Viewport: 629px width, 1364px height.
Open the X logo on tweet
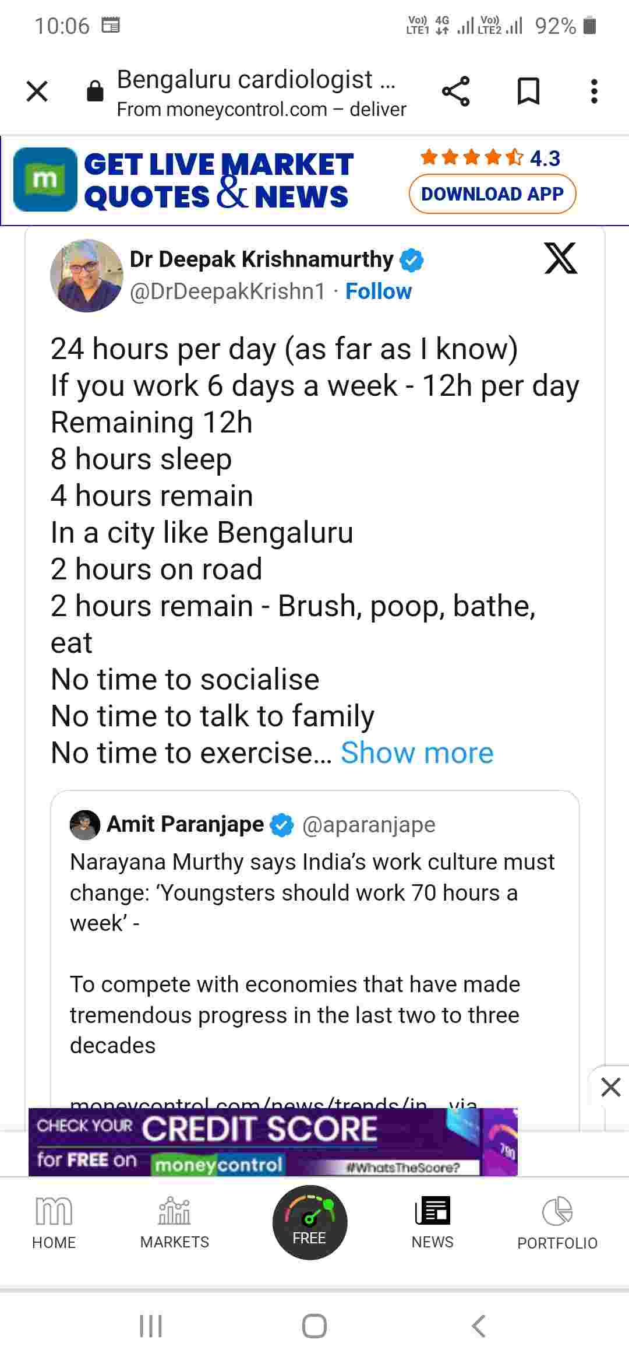click(560, 258)
